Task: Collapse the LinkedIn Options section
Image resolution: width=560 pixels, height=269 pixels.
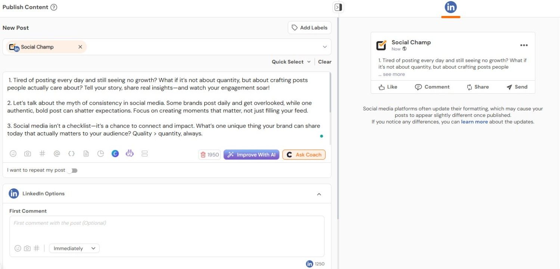Action: tap(319, 194)
